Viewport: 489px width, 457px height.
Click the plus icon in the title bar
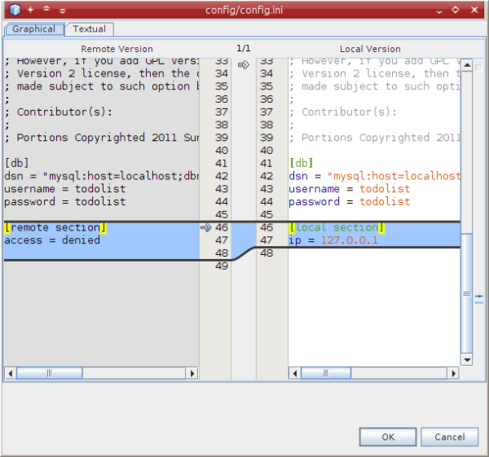click(x=30, y=10)
